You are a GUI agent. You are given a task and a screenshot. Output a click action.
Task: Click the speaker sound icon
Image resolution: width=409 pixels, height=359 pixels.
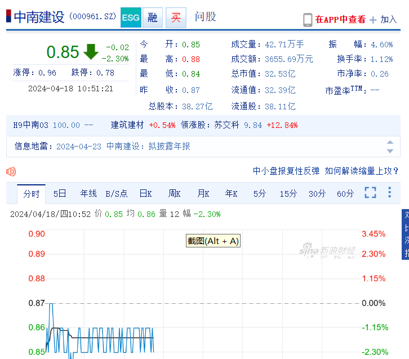point(11,171)
